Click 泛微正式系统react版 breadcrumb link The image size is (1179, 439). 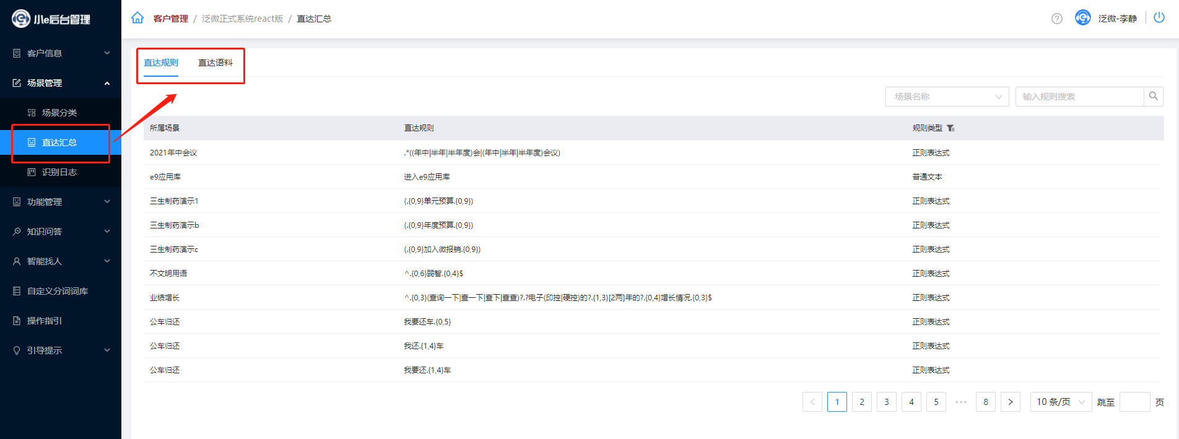pyautogui.click(x=243, y=19)
